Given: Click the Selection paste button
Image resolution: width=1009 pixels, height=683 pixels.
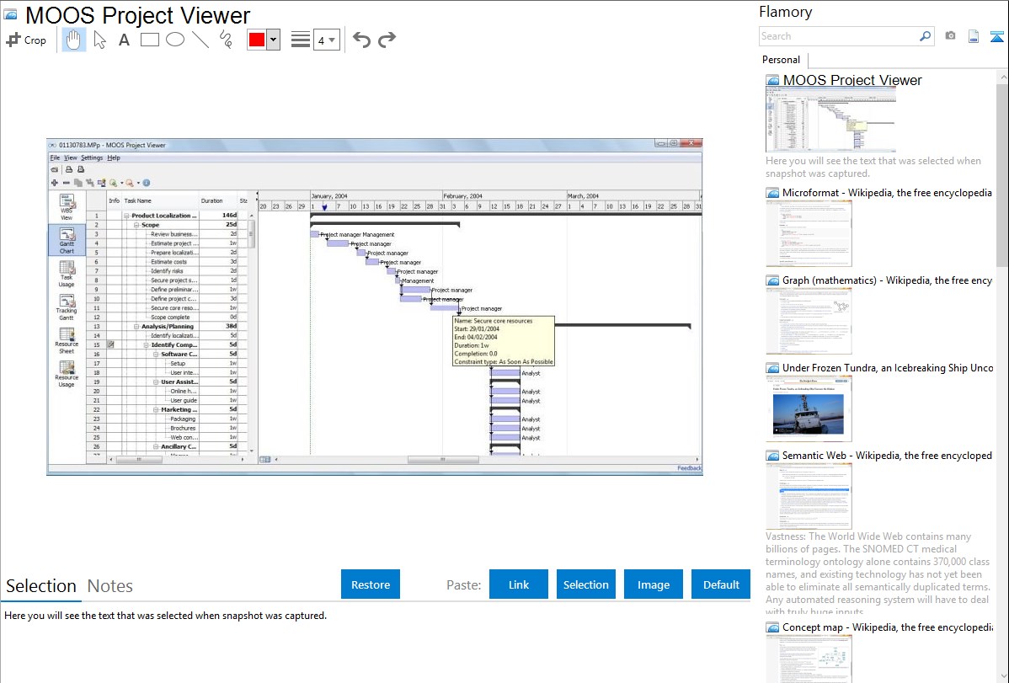Looking at the screenshot, I should (x=585, y=584).
